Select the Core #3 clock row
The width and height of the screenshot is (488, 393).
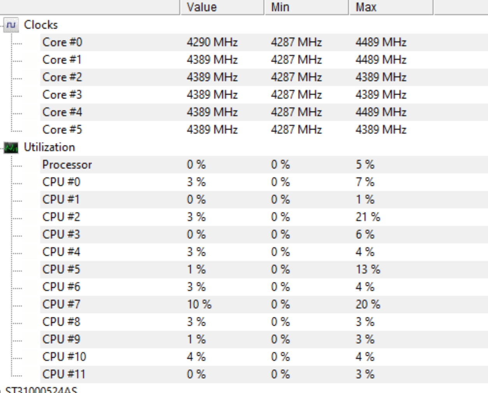[x=264, y=95]
